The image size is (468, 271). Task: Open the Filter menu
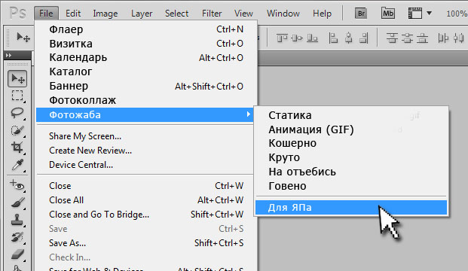click(x=212, y=14)
